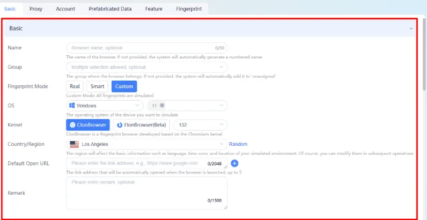Open the Group multiple selection dropdown

coord(146,67)
